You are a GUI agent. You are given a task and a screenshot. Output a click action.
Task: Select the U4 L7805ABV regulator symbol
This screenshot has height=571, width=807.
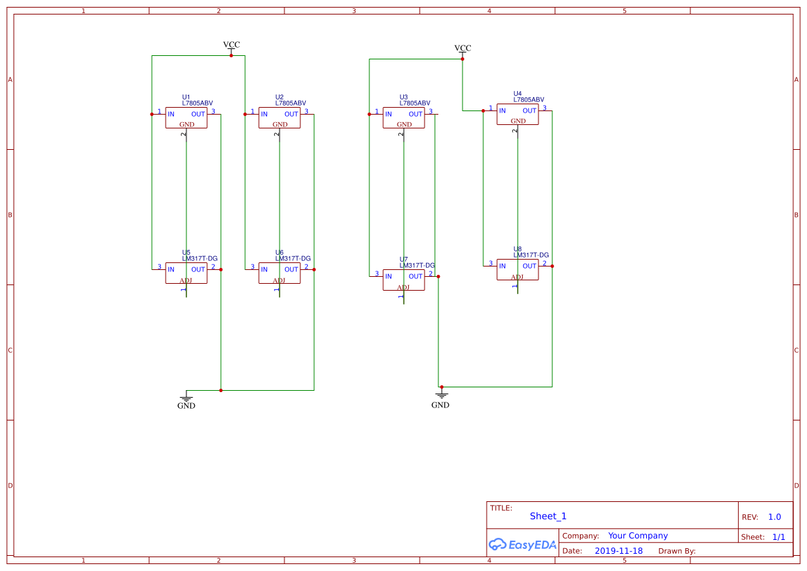click(x=517, y=115)
